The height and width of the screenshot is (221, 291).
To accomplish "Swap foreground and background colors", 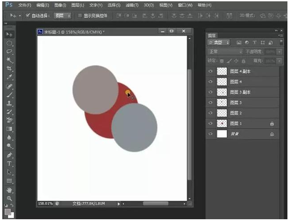I will (12, 205).
